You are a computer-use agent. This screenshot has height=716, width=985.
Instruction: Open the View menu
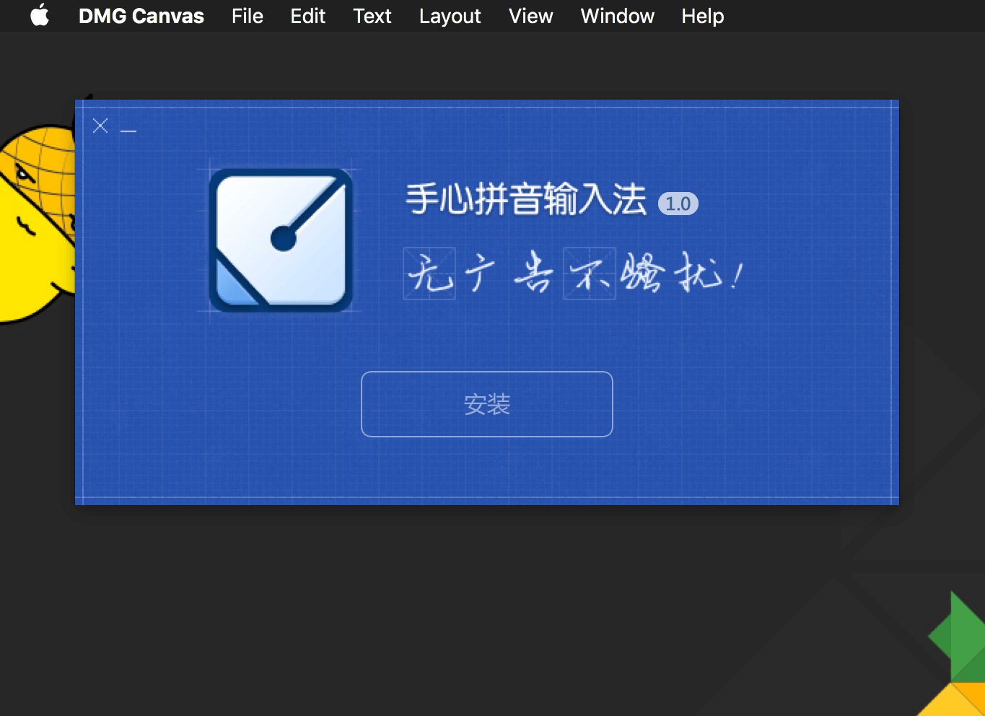(531, 16)
